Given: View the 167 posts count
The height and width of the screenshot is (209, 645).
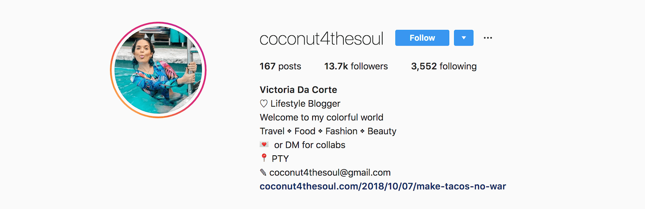Looking at the screenshot, I should click(280, 66).
